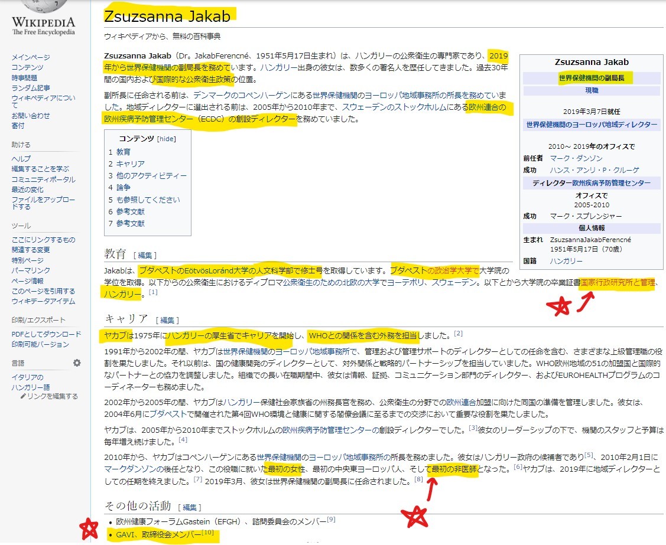Click お問い合わせ in sidebar
666x545 pixels.
point(31,116)
